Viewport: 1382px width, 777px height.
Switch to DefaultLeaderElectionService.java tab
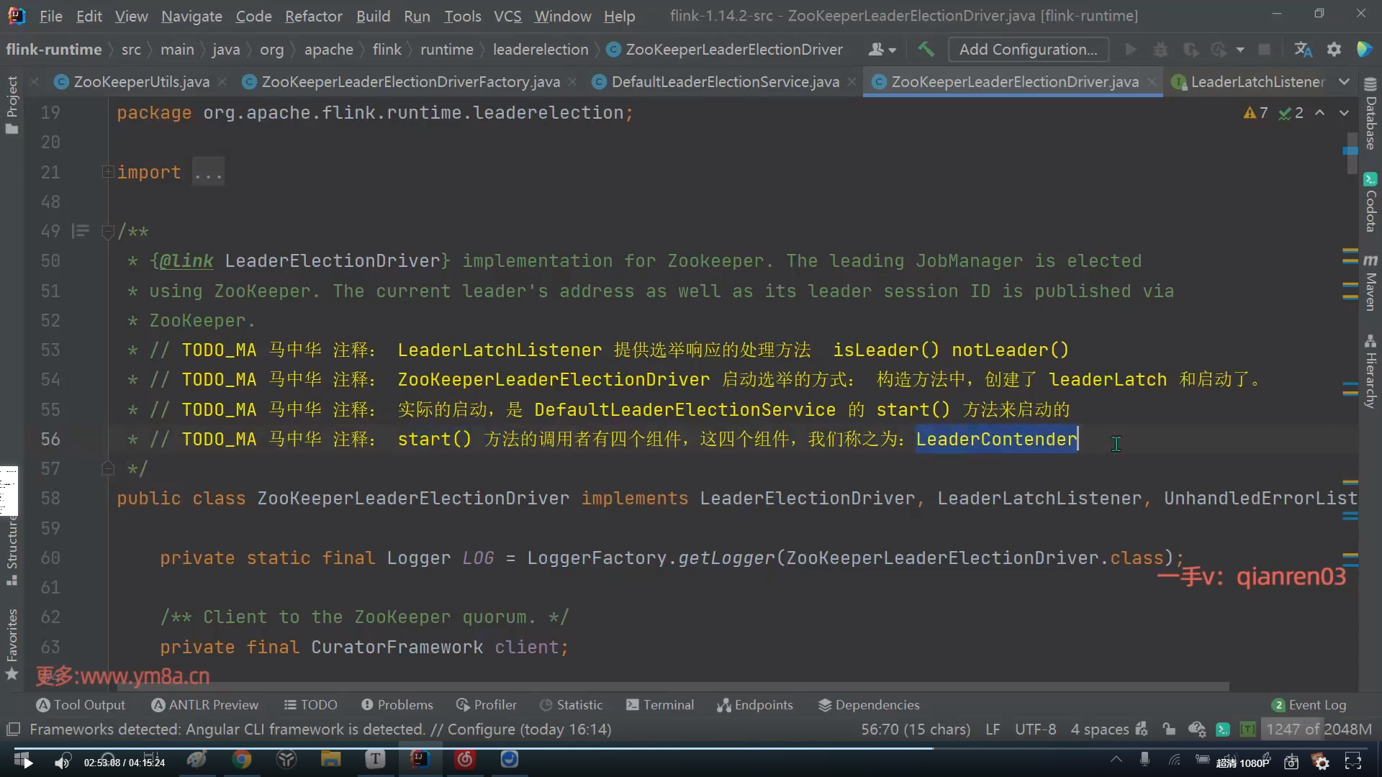[724, 82]
